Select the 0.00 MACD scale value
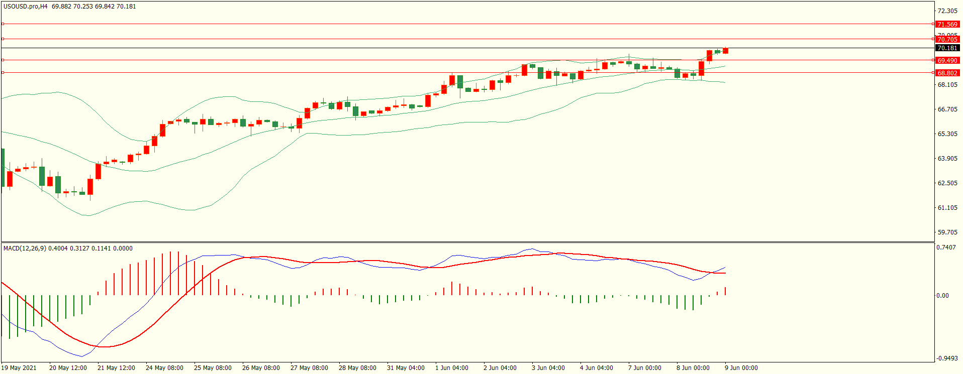Image resolution: width=963 pixels, height=374 pixels. (942, 296)
